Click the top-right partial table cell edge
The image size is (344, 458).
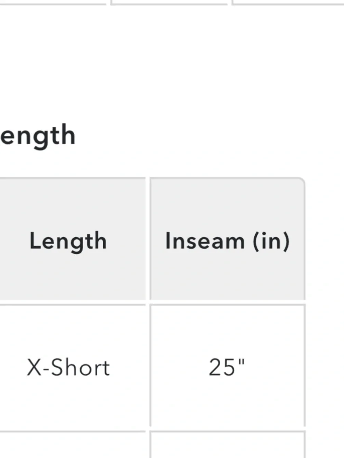point(288,3)
